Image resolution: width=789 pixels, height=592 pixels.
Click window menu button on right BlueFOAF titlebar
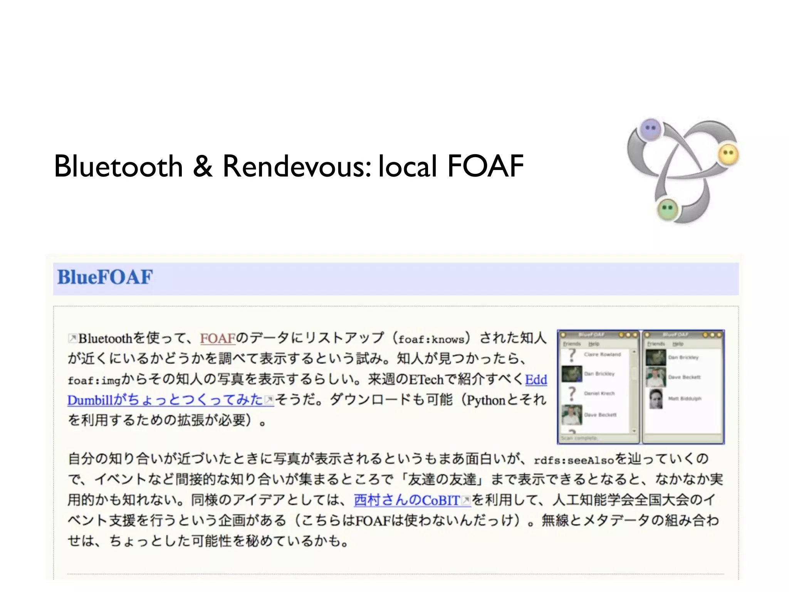(647, 335)
